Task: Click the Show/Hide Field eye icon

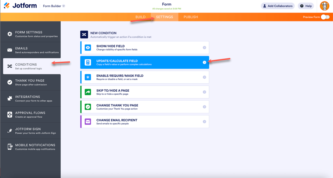Action: [88, 47]
